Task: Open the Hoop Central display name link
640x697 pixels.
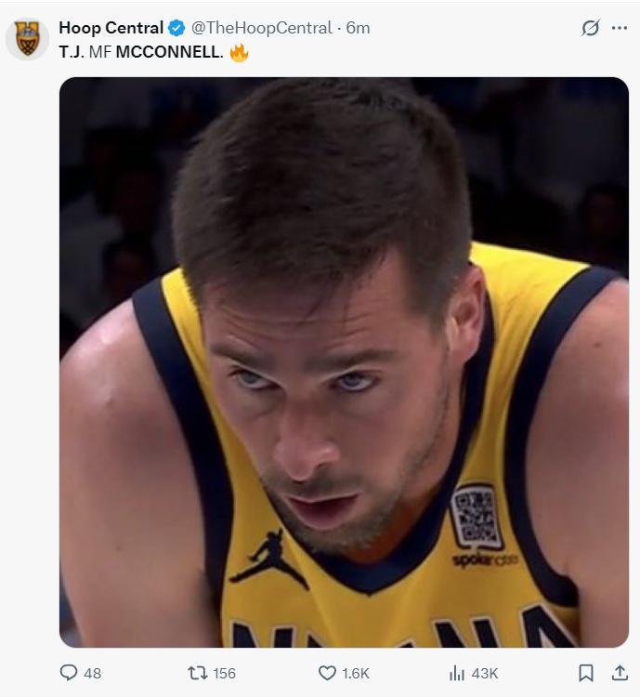Action: pyautogui.click(x=111, y=28)
